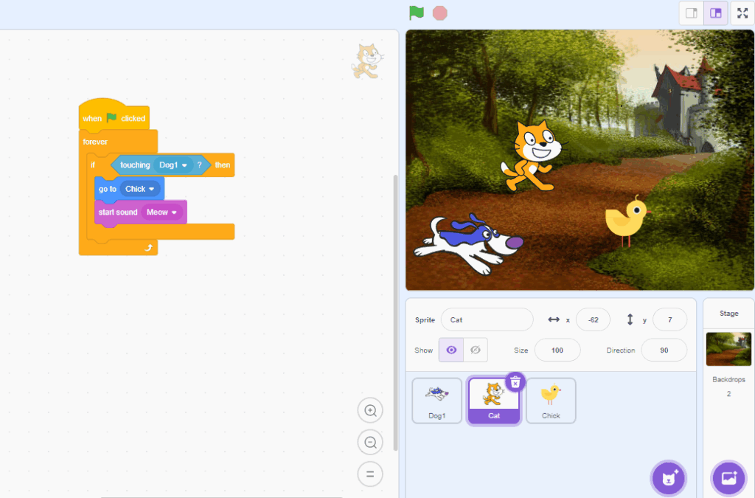This screenshot has height=498, width=755.
Task: Open the Choose a Backdrop button
Action: pyautogui.click(x=728, y=478)
